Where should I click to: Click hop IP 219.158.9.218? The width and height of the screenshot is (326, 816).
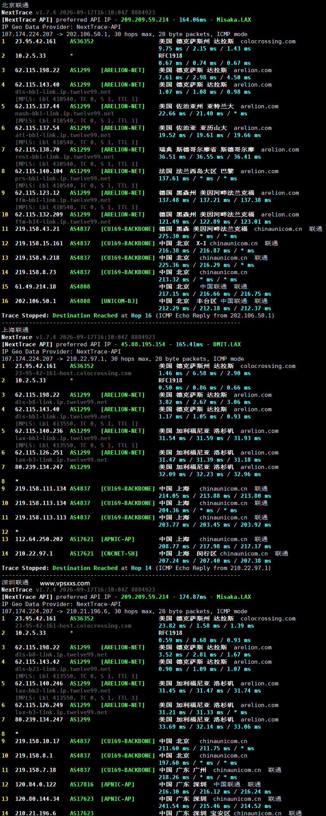37,258
